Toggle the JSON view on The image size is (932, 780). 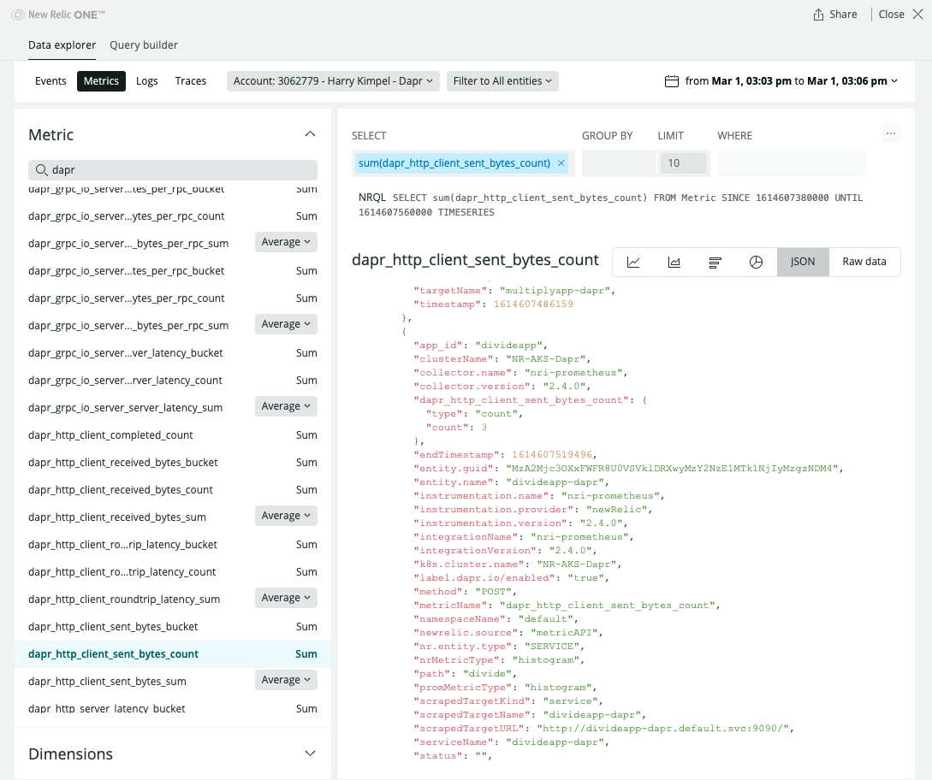803,262
